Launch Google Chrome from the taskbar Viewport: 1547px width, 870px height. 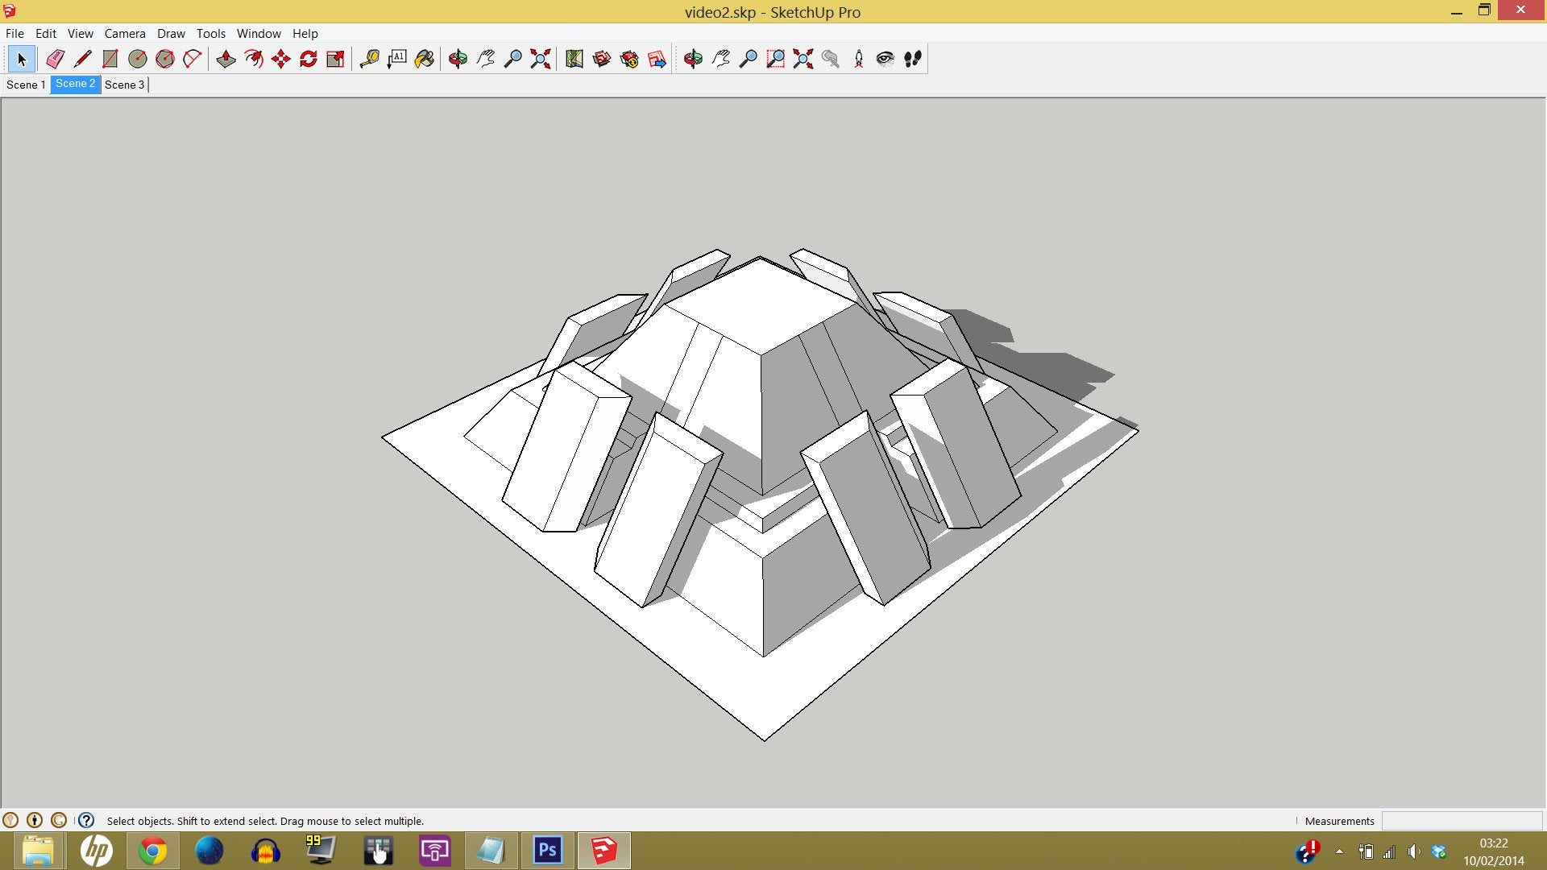pyautogui.click(x=152, y=851)
